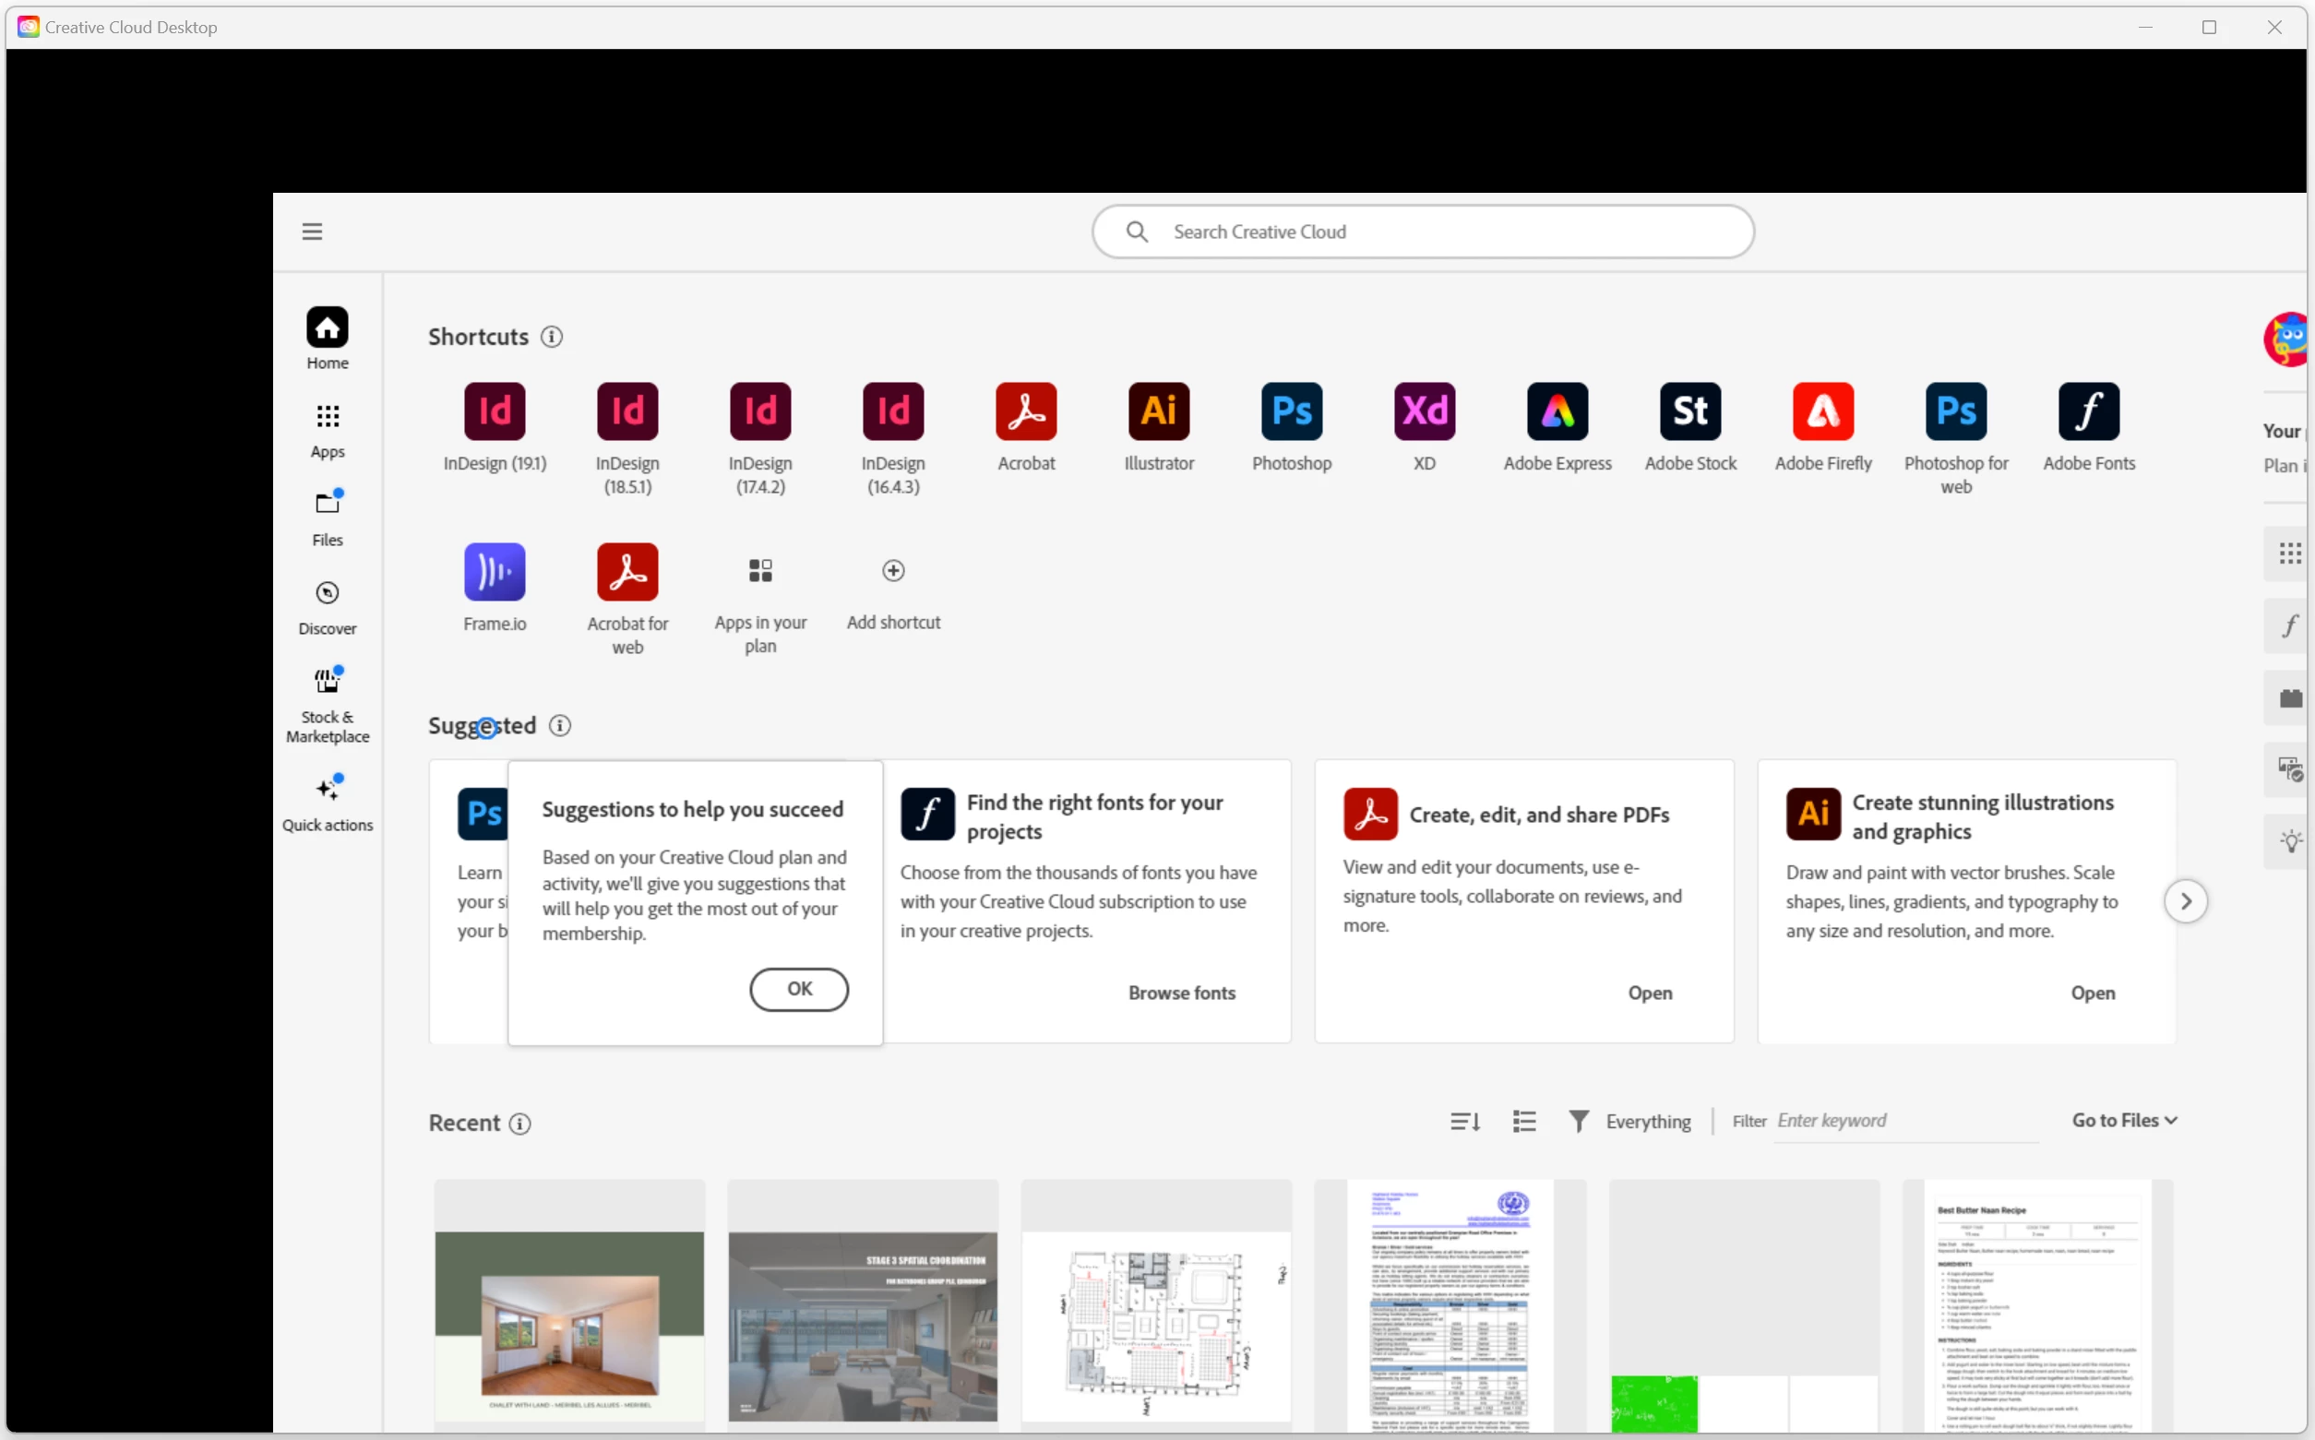The image size is (2315, 1440).
Task: Open the XD app shortcut
Action: (x=1424, y=411)
